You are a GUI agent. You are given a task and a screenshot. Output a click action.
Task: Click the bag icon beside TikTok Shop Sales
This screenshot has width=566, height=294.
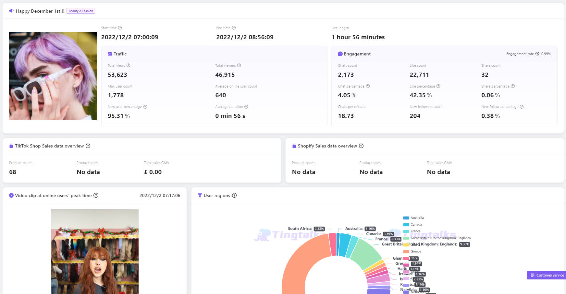click(11, 146)
